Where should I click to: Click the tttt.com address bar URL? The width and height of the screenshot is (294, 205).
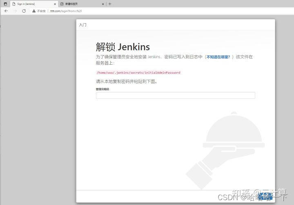(66, 11)
